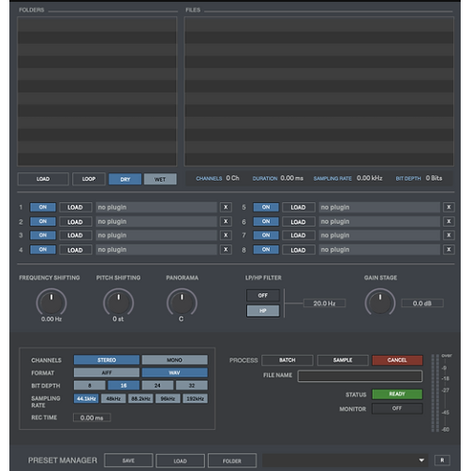Load a plugin into slot 7

(x=299, y=235)
